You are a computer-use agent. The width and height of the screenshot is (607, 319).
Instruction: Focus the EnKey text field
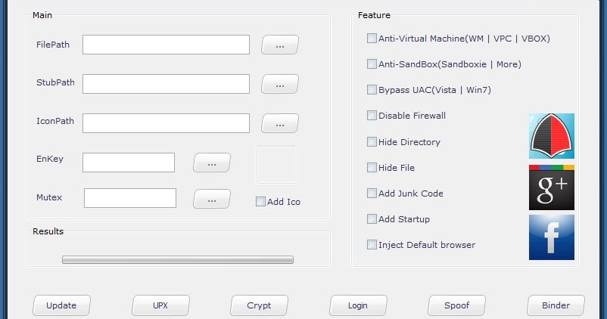129,163
